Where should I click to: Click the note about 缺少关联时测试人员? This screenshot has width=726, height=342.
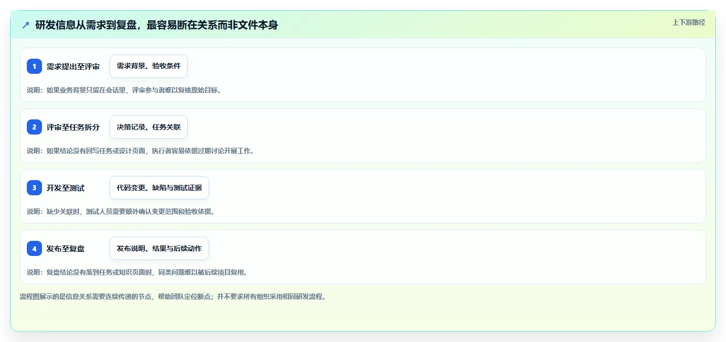tap(121, 211)
